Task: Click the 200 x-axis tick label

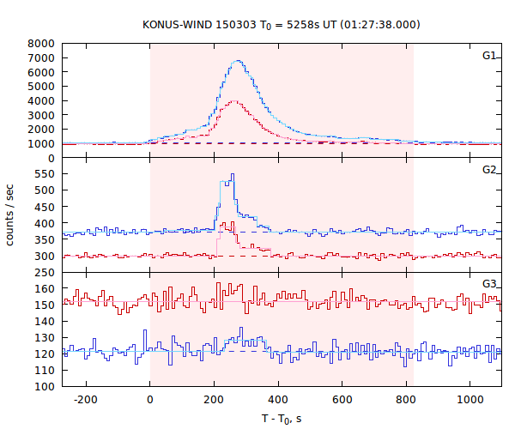Action: pyautogui.click(x=214, y=400)
